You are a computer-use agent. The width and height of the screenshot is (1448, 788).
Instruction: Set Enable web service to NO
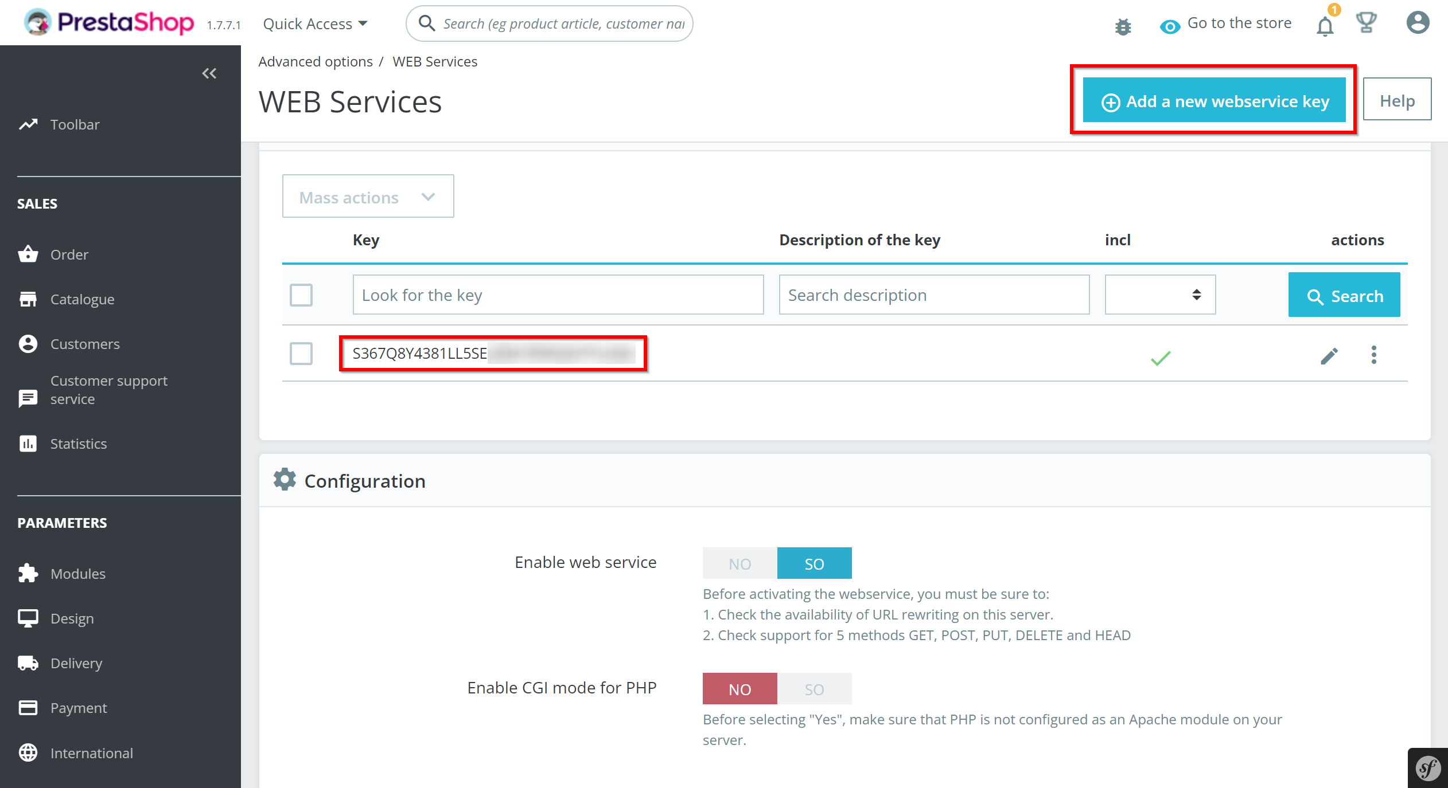coord(740,563)
